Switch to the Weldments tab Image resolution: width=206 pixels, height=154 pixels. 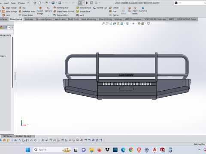60,19
